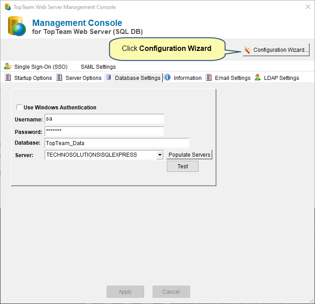The image size is (315, 304).
Task: Click the blue Information icon
Action: (x=167, y=77)
